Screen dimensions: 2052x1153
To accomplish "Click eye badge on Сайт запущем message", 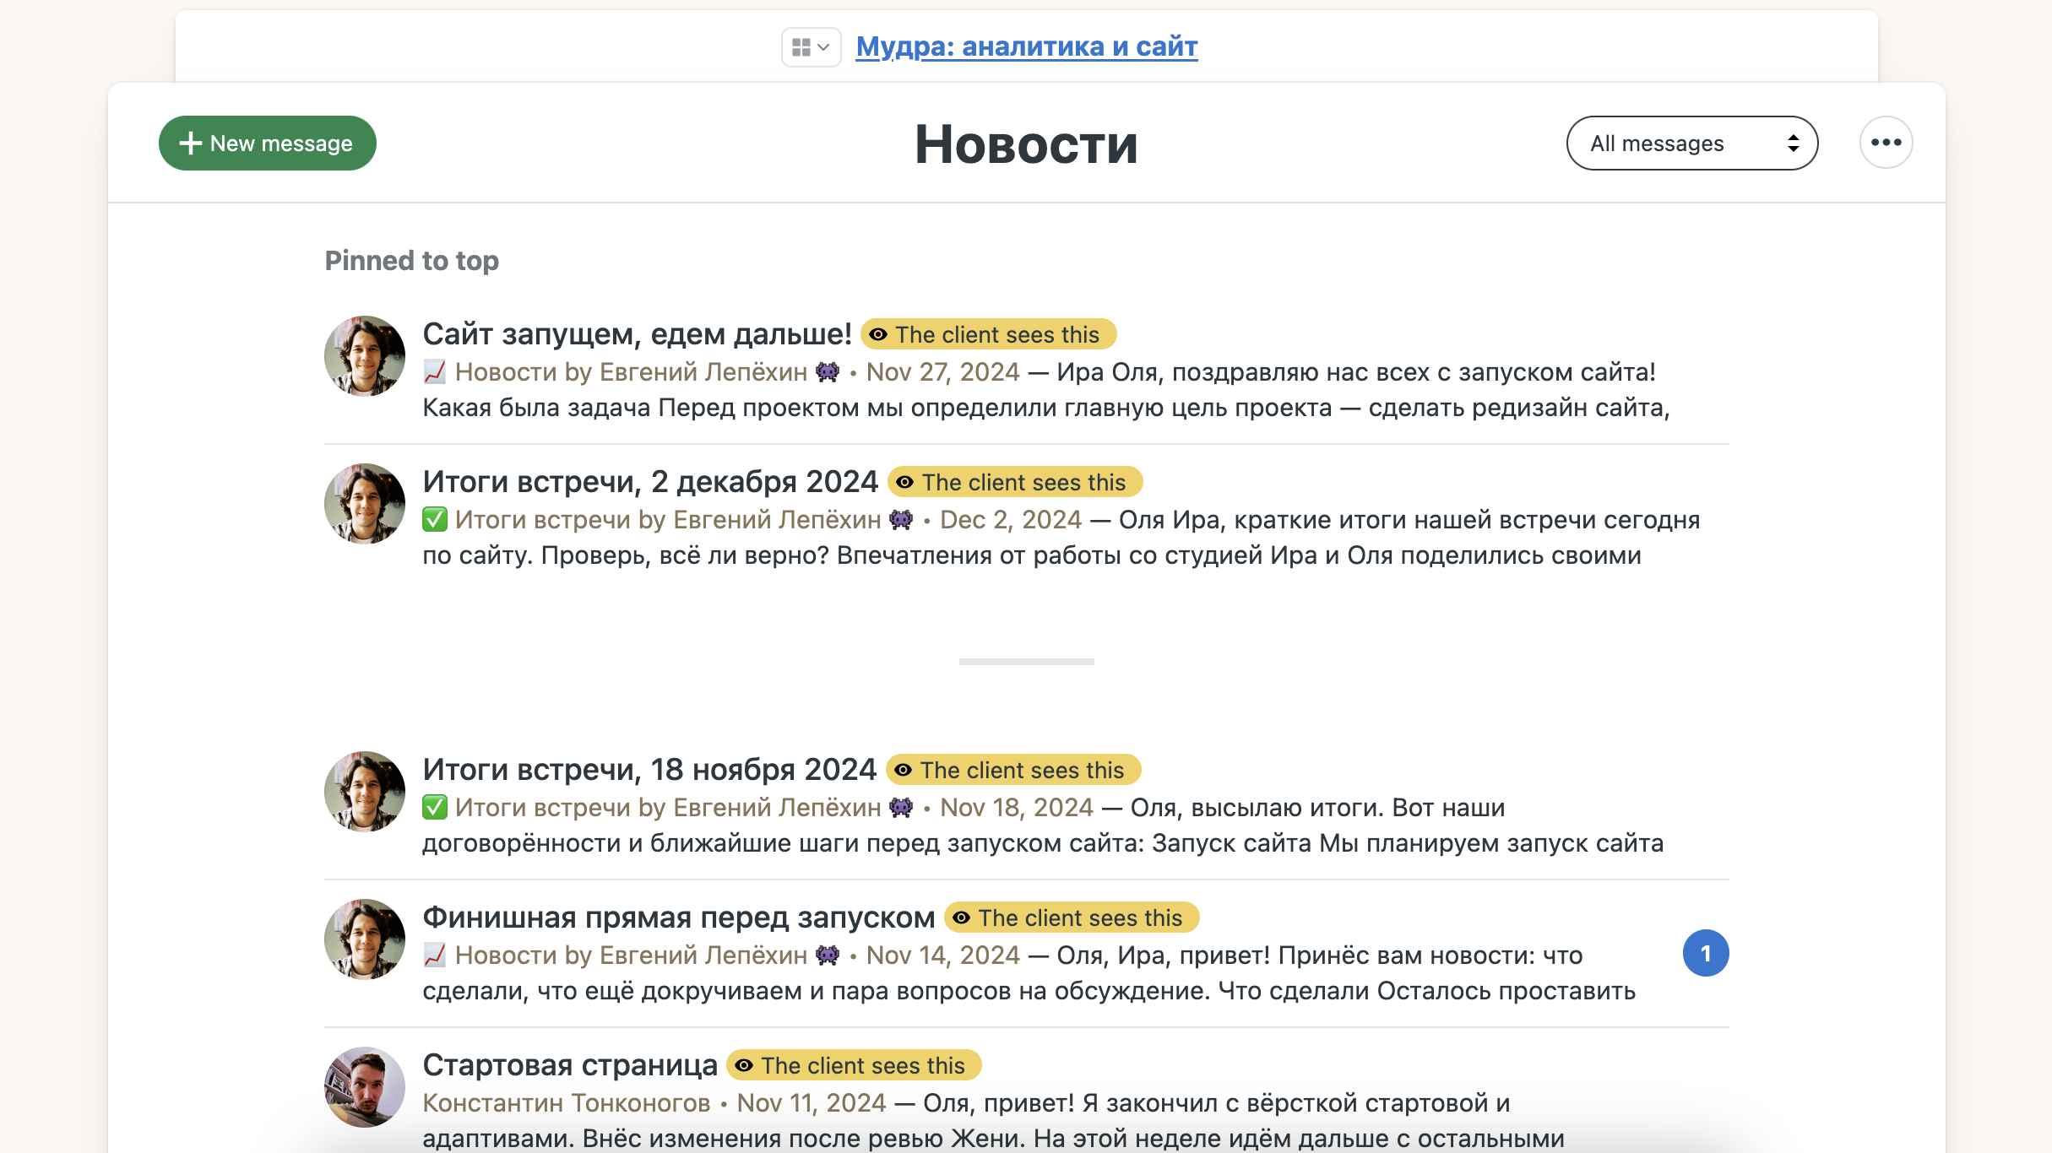I will [988, 335].
